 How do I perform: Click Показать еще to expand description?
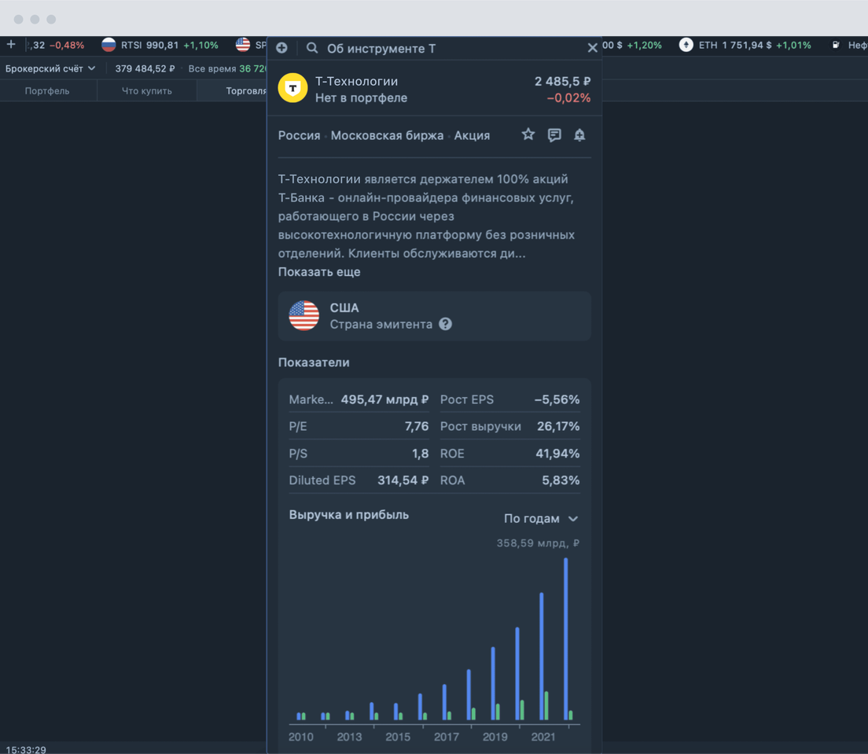coord(319,272)
